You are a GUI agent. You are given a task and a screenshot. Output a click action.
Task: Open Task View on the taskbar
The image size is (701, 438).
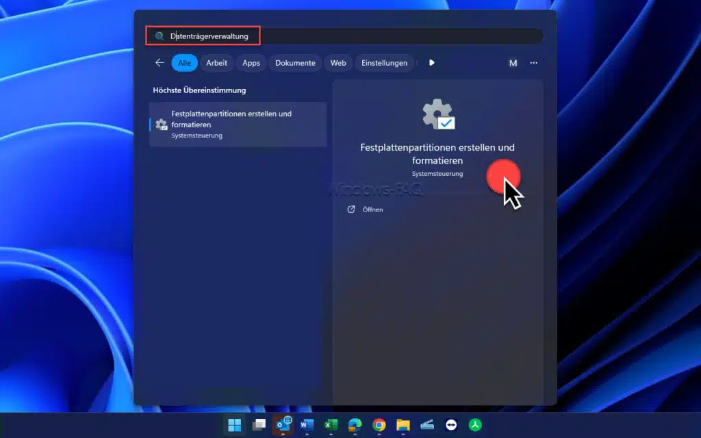pos(259,424)
